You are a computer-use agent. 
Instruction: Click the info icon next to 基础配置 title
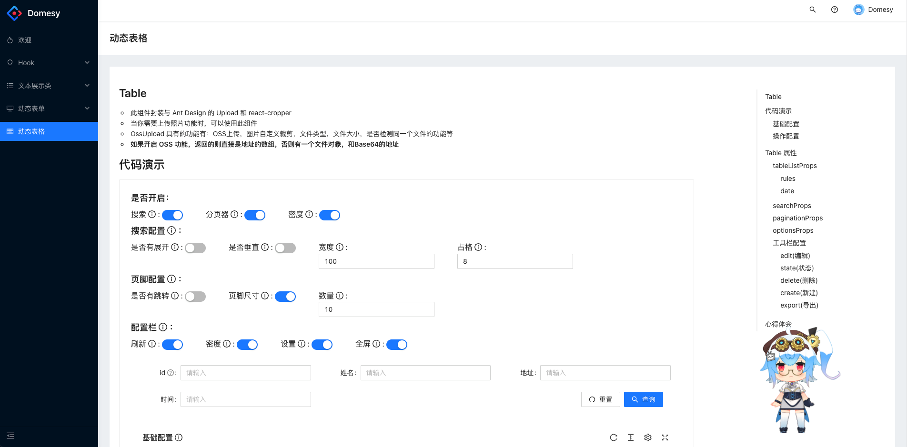pyautogui.click(x=179, y=437)
